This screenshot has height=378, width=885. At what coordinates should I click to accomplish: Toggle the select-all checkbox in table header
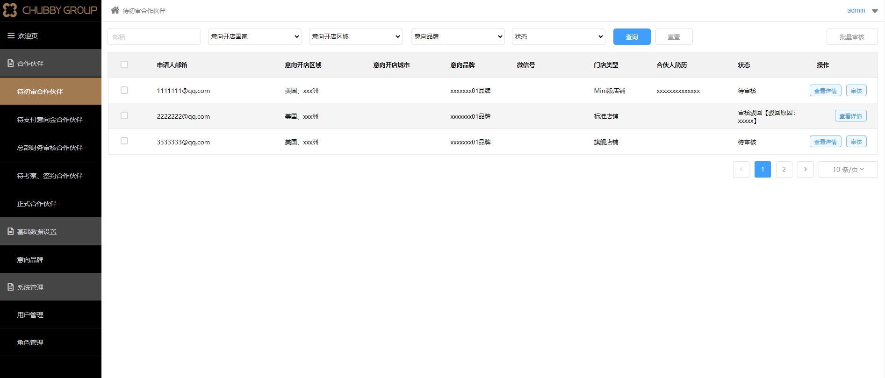(x=124, y=64)
